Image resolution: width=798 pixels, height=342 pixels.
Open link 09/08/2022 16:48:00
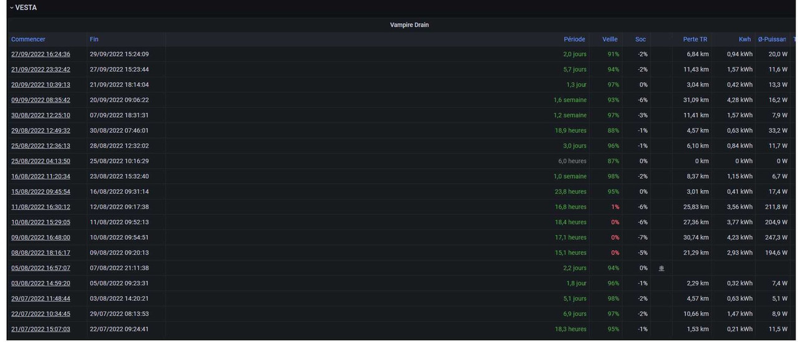(x=41, y=237)
